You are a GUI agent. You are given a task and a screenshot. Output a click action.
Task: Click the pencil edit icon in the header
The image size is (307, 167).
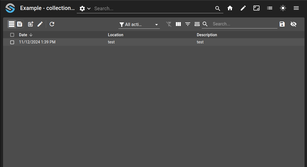tap(243, 8)
